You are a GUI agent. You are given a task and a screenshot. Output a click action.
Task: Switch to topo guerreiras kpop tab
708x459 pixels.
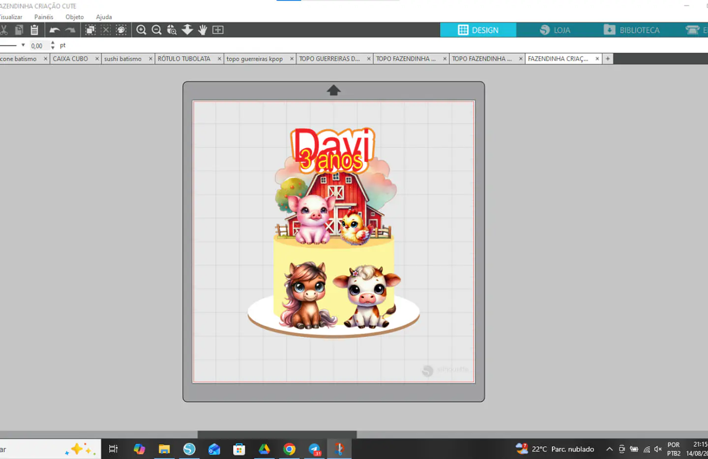[x=255, y=59]
